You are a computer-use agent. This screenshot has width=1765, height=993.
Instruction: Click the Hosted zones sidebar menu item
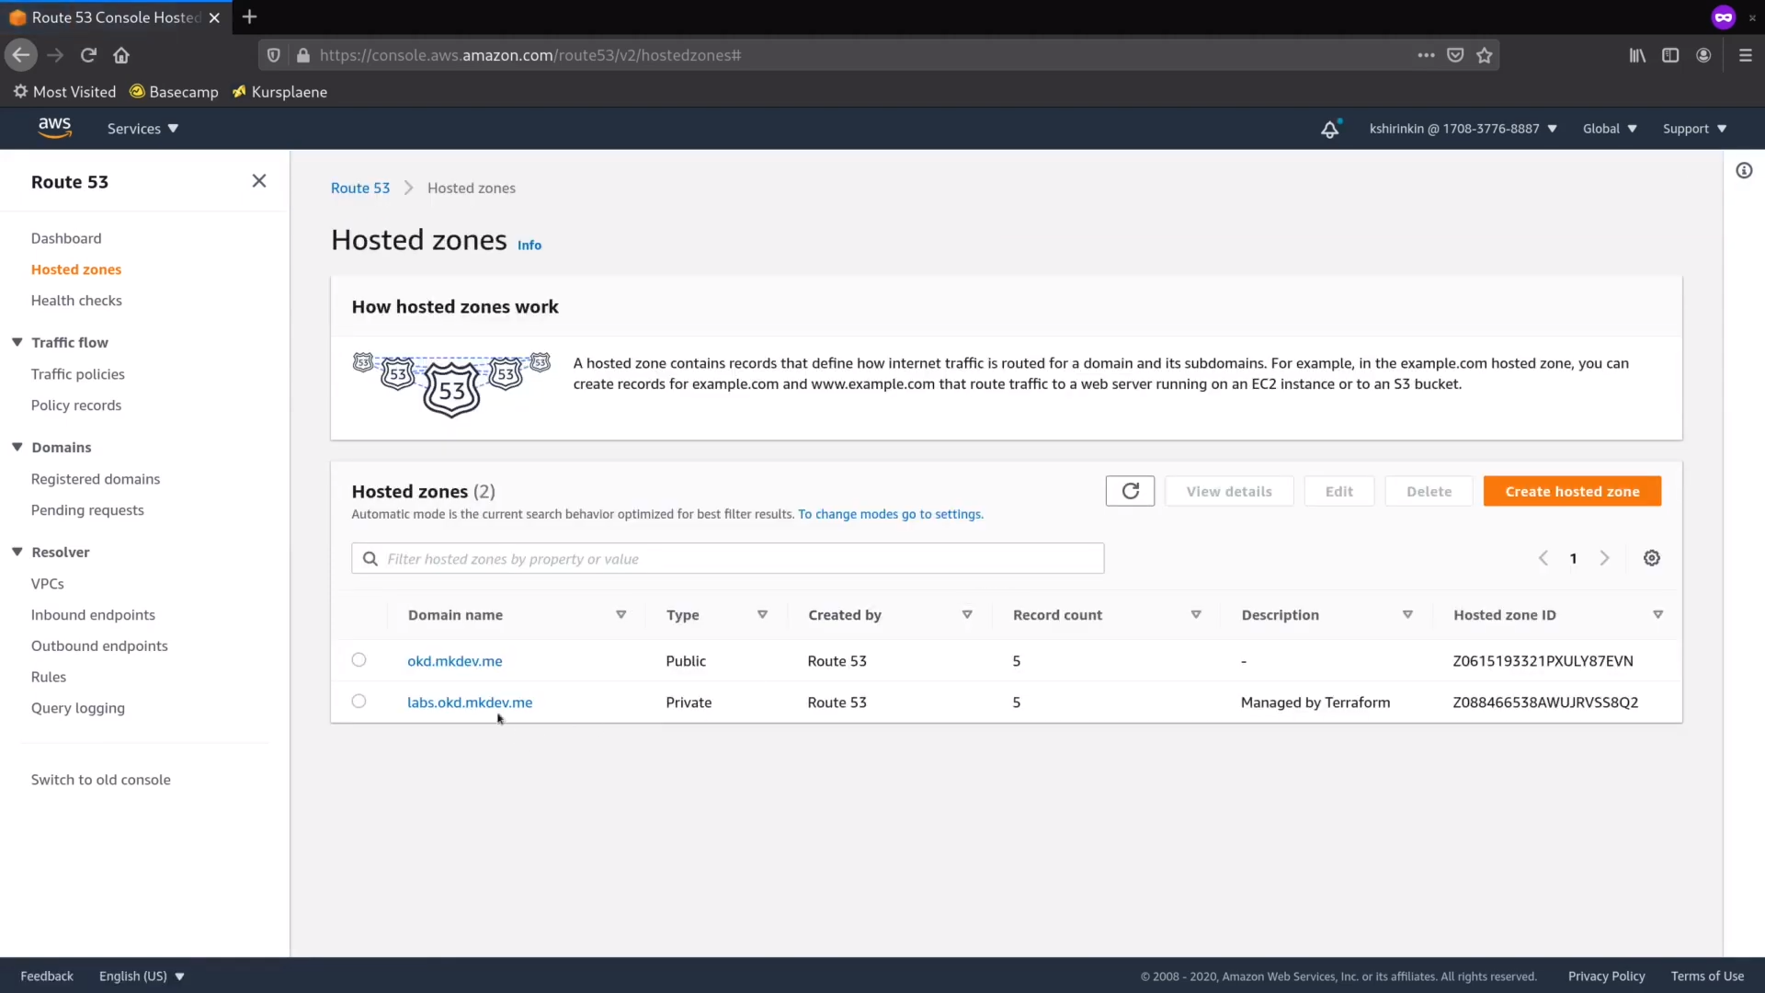pyautogui.click(x=76, y=268)
